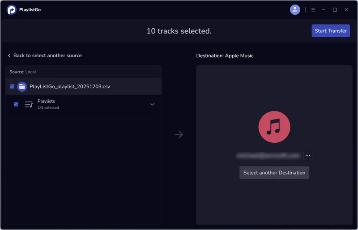Image resolution: width=358 pixels, height=230 pixels.
Task: Click the blue folder icon
Action: pyautogui.click(x=22, y=86)
